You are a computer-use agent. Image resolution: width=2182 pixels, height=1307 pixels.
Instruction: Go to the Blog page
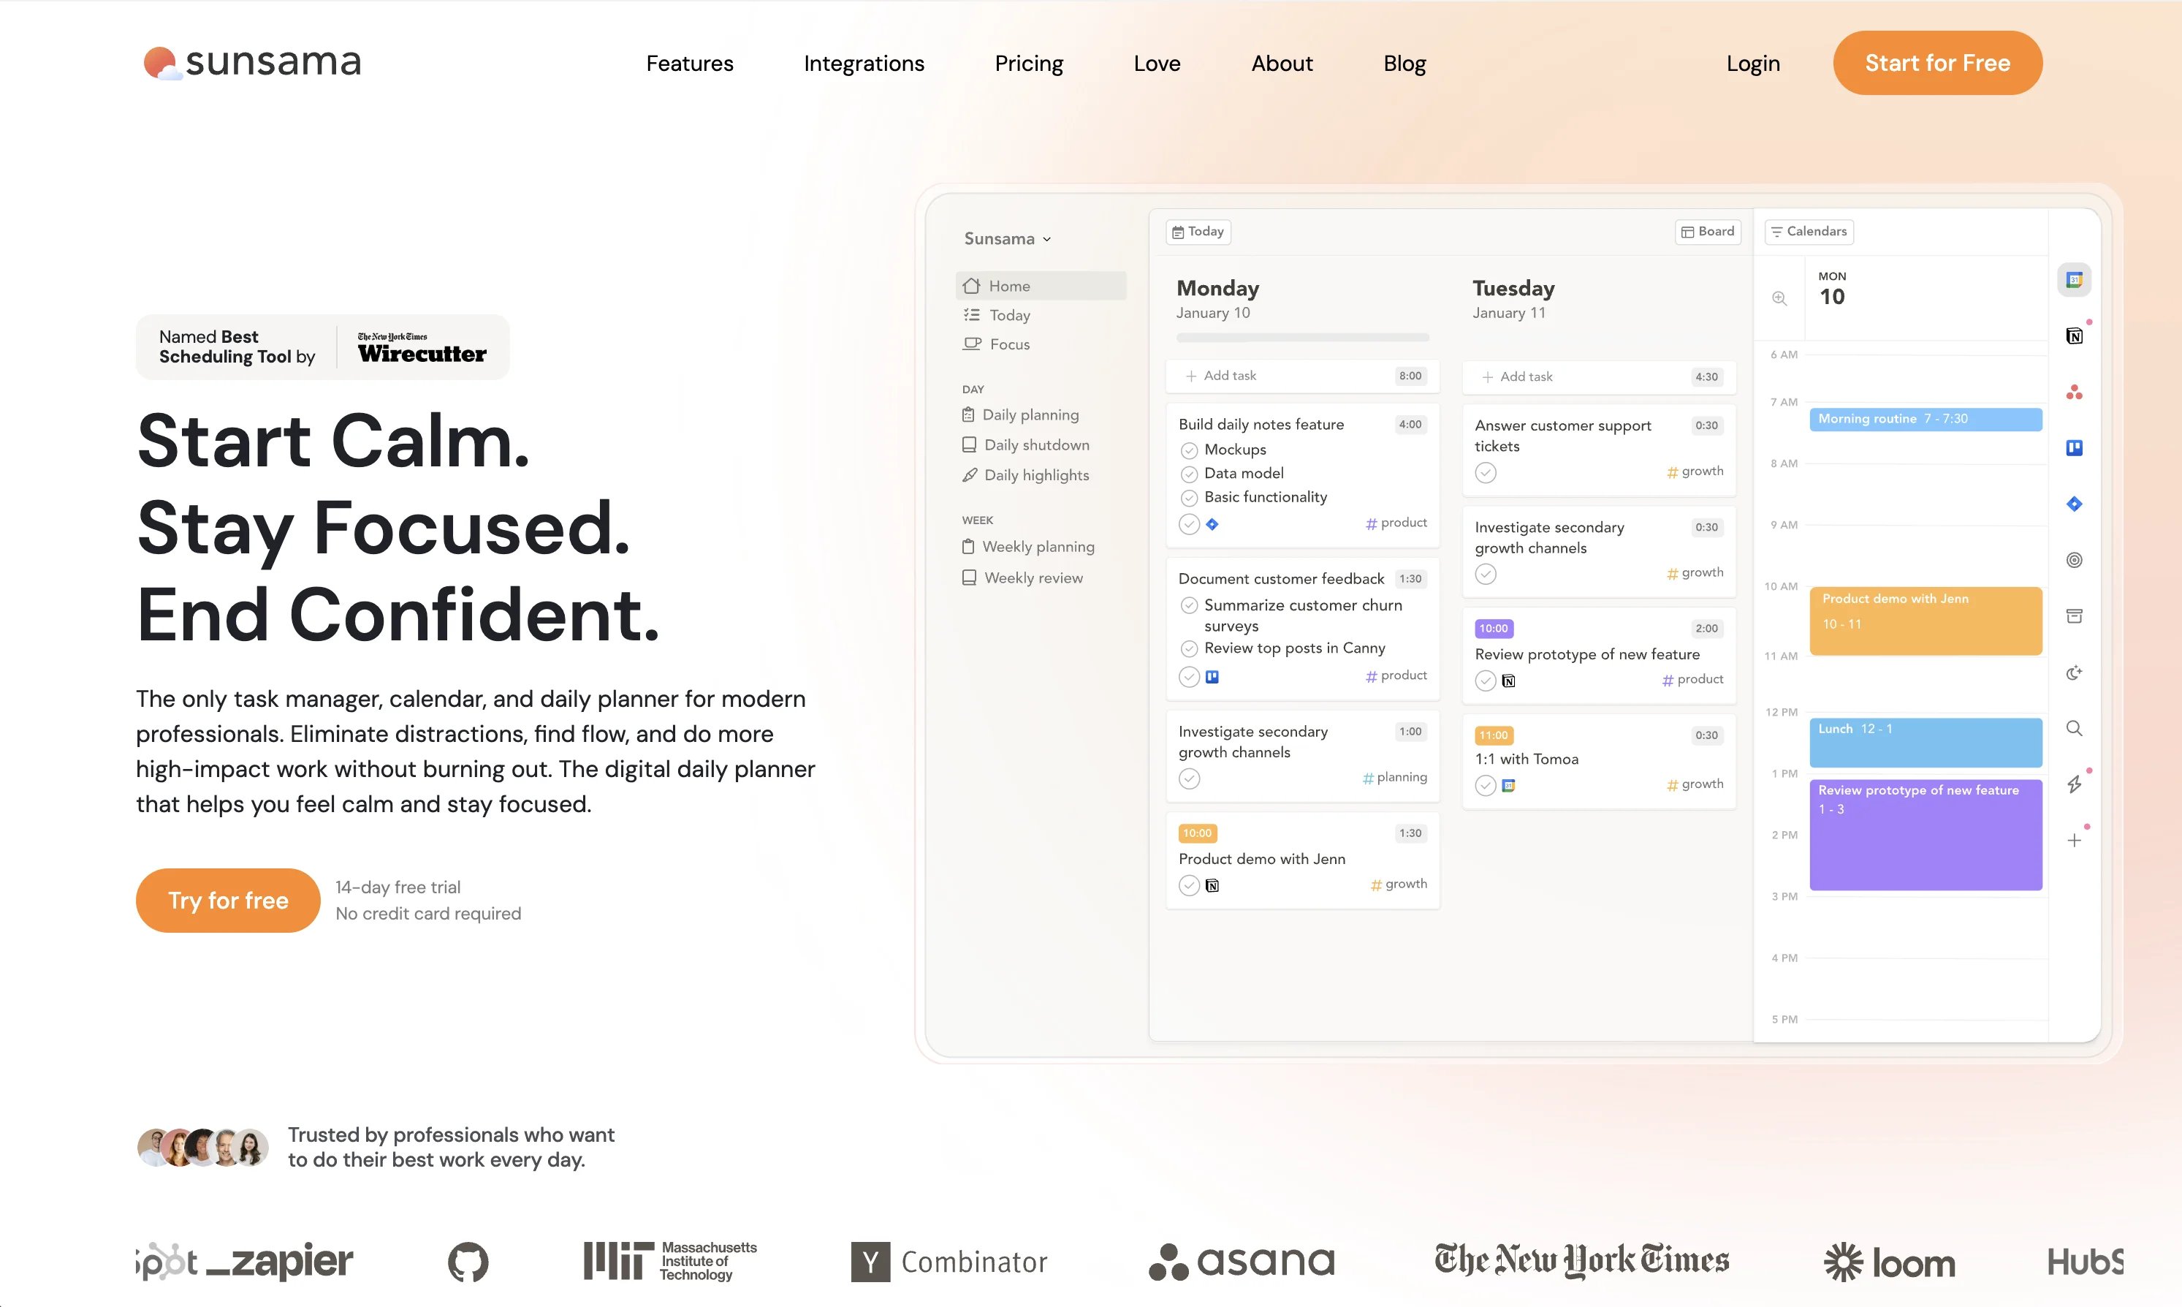pyautogui.click(x=1404, y=64)
